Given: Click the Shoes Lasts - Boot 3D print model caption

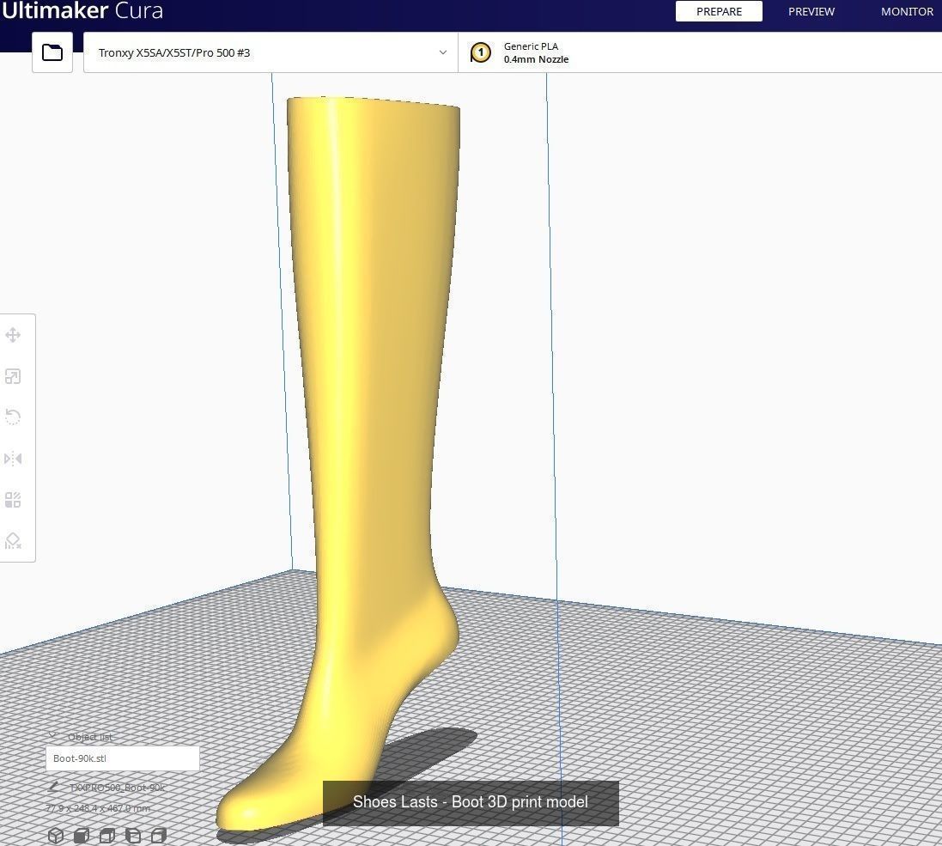Looking at the screenshot, I should click(471, 802).
